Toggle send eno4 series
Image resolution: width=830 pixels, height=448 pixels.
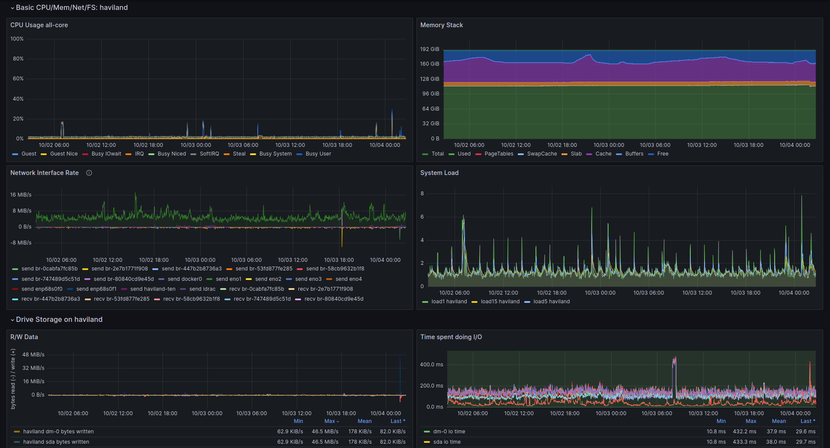pyautogui.click(x=349, y=279)
